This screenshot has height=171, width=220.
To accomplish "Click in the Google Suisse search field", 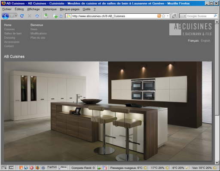I will point(200,16).
